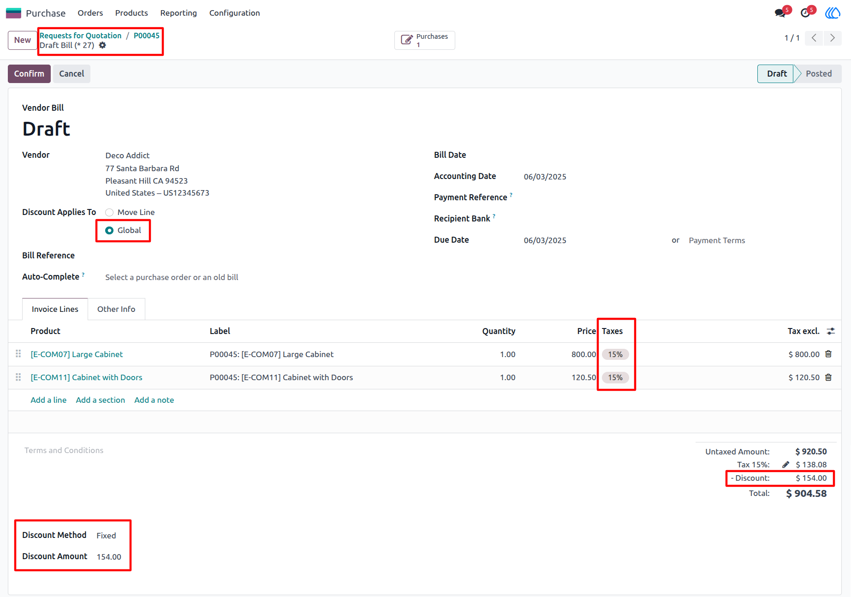Click Add a line link
This screenshot has width=851, height=597.
(x=48, y=400)
